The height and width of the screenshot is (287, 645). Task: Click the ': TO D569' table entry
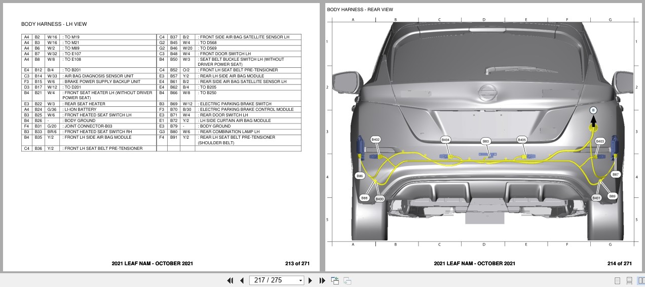tap(207, 48)
